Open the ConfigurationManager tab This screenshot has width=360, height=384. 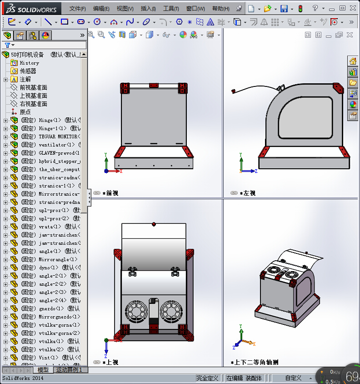pos(33,36)
